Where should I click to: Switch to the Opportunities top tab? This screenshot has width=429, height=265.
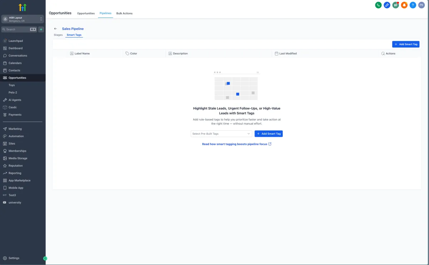click(x=86, y=14)
